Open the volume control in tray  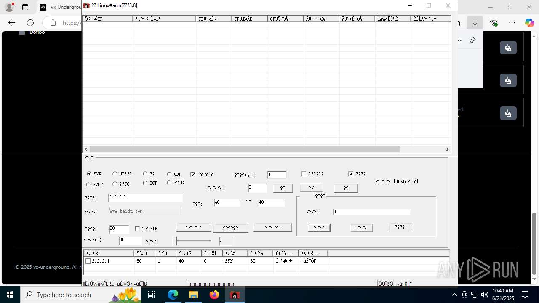pos(485,295)
